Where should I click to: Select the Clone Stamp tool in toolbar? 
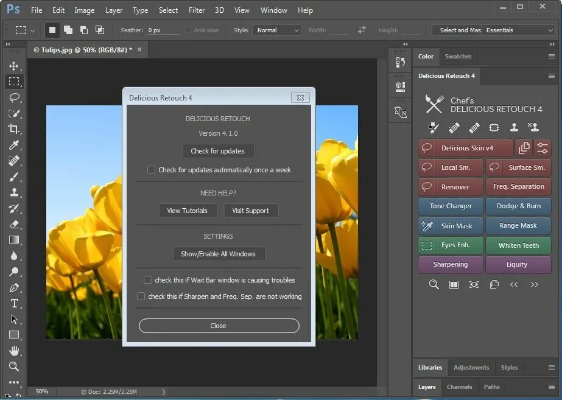click(14, 192)
